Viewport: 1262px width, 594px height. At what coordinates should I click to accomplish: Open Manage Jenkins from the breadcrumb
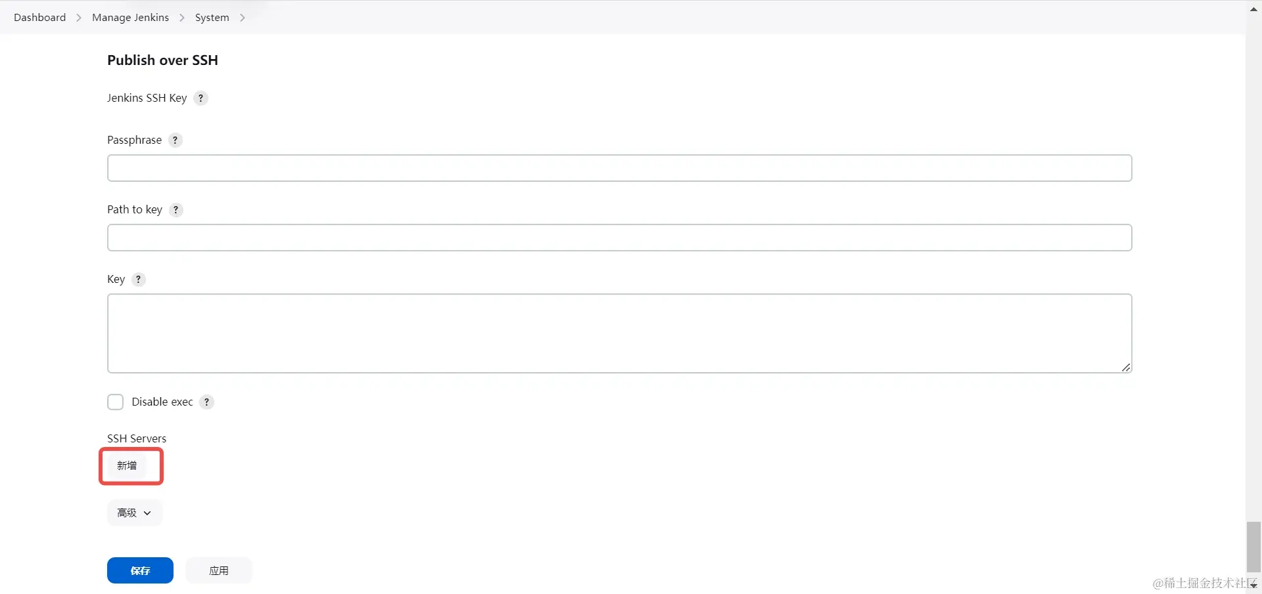click(x=130, y=17)
